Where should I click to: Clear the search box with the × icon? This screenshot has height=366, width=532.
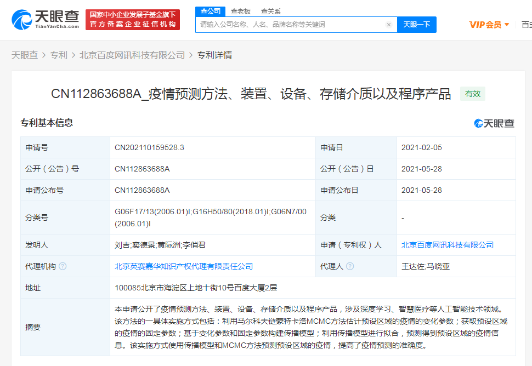(x=389, y=25)
